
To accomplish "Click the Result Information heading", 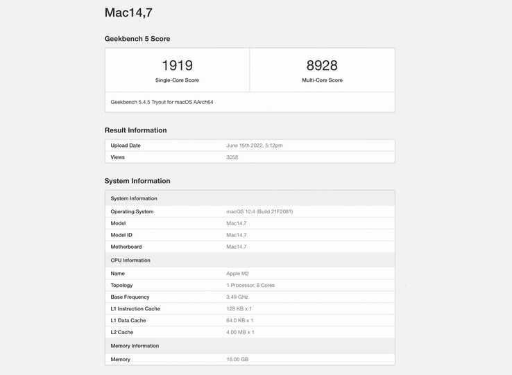I will tap(135, 130).
